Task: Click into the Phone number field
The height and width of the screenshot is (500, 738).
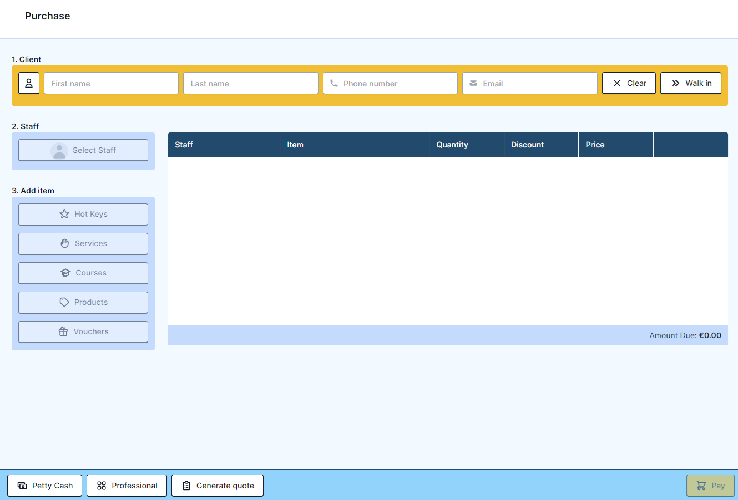Action: click(390, 83)
